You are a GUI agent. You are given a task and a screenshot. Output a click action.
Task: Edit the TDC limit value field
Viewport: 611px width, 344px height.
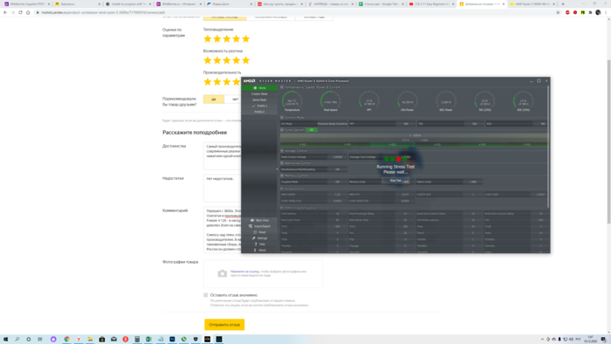pyautogui.click(x=474, y=123)
